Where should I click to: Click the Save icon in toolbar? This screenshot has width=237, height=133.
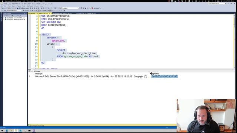click(17, 8)
